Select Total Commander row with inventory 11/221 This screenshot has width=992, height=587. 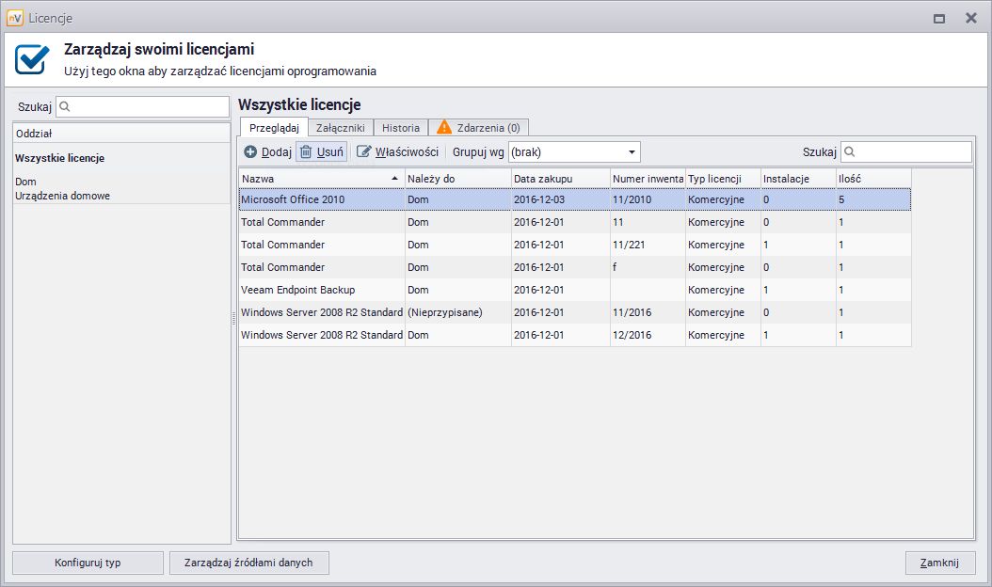pos(575,245)
